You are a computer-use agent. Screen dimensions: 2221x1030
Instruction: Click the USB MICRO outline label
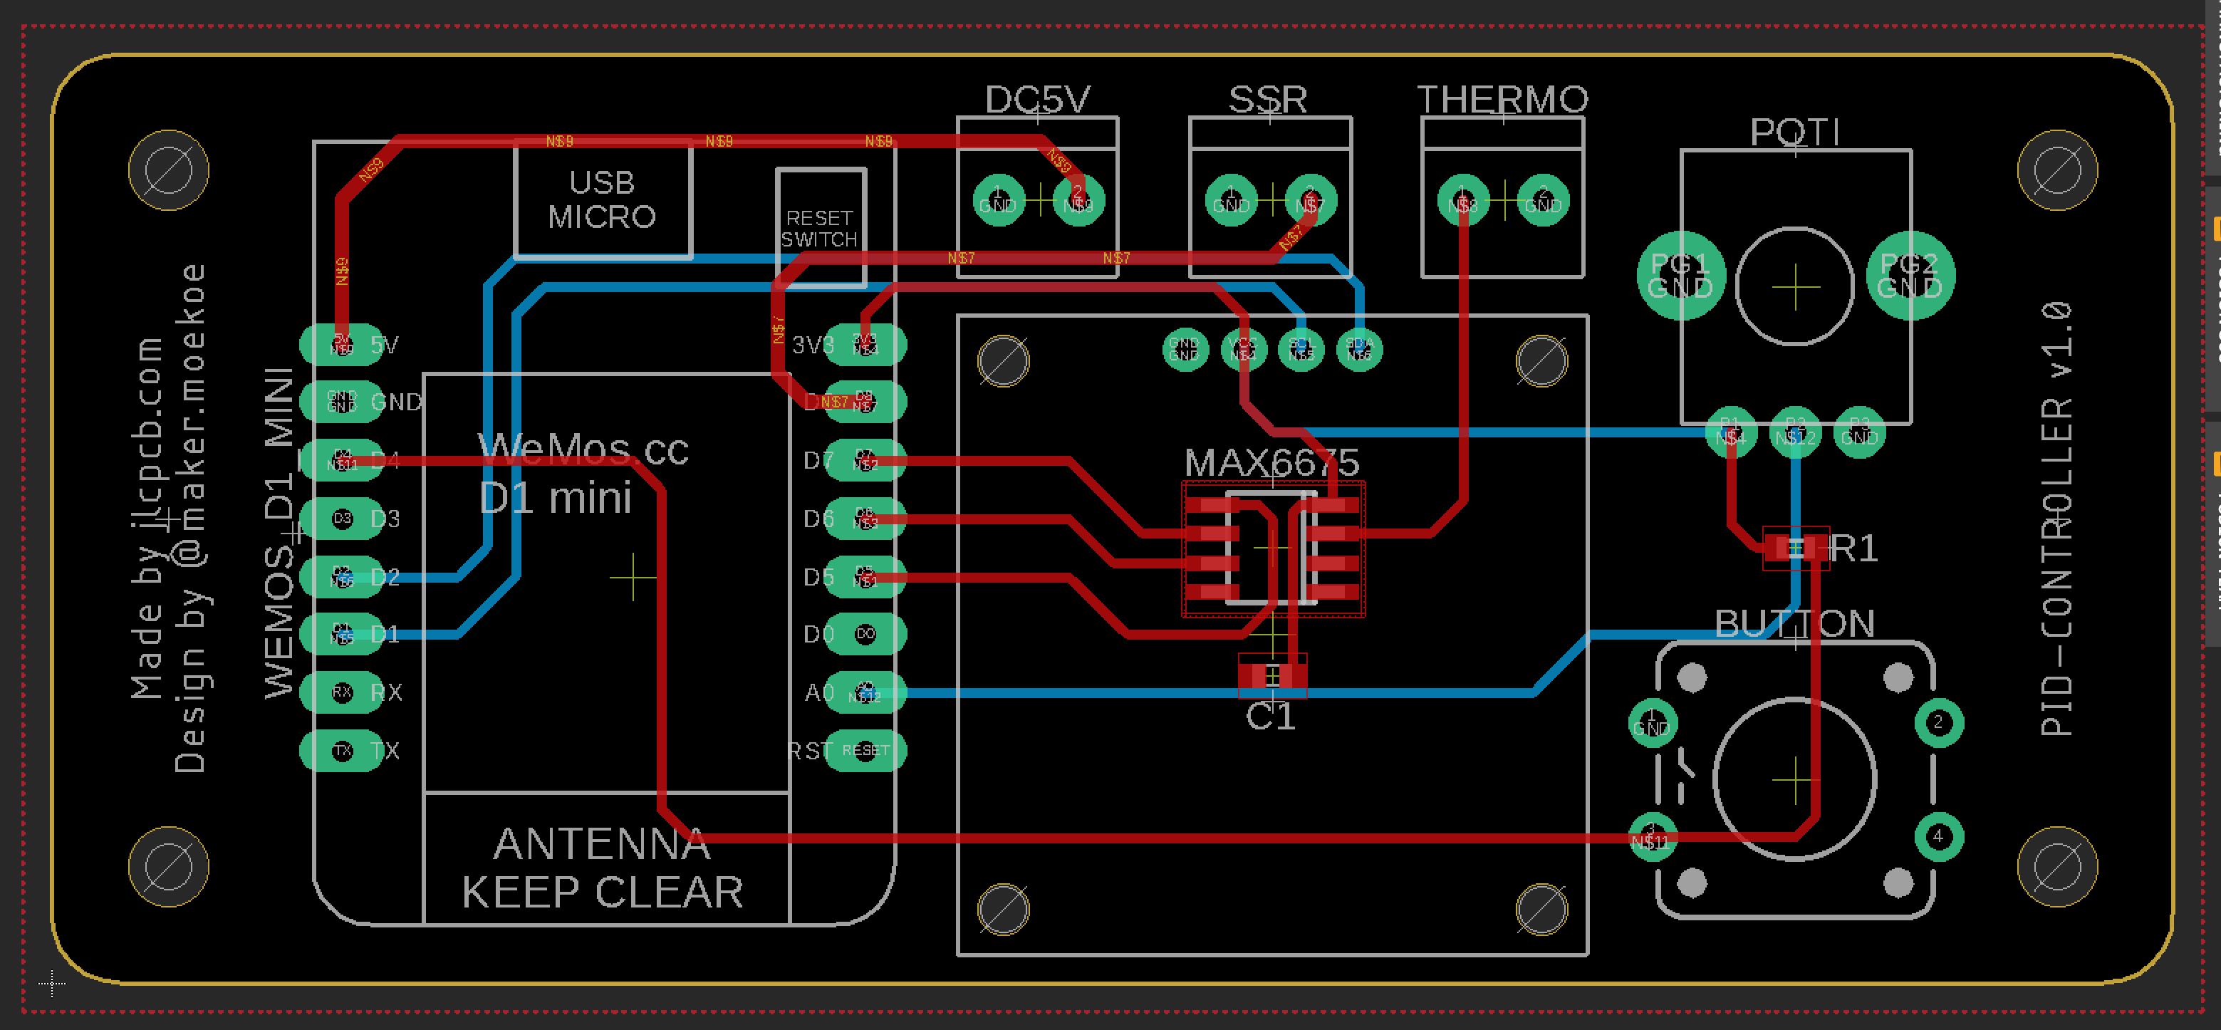(602, 200)
